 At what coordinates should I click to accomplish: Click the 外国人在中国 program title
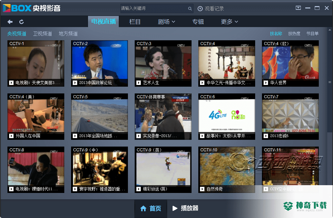pyautogui.click(x=28, y=136)
